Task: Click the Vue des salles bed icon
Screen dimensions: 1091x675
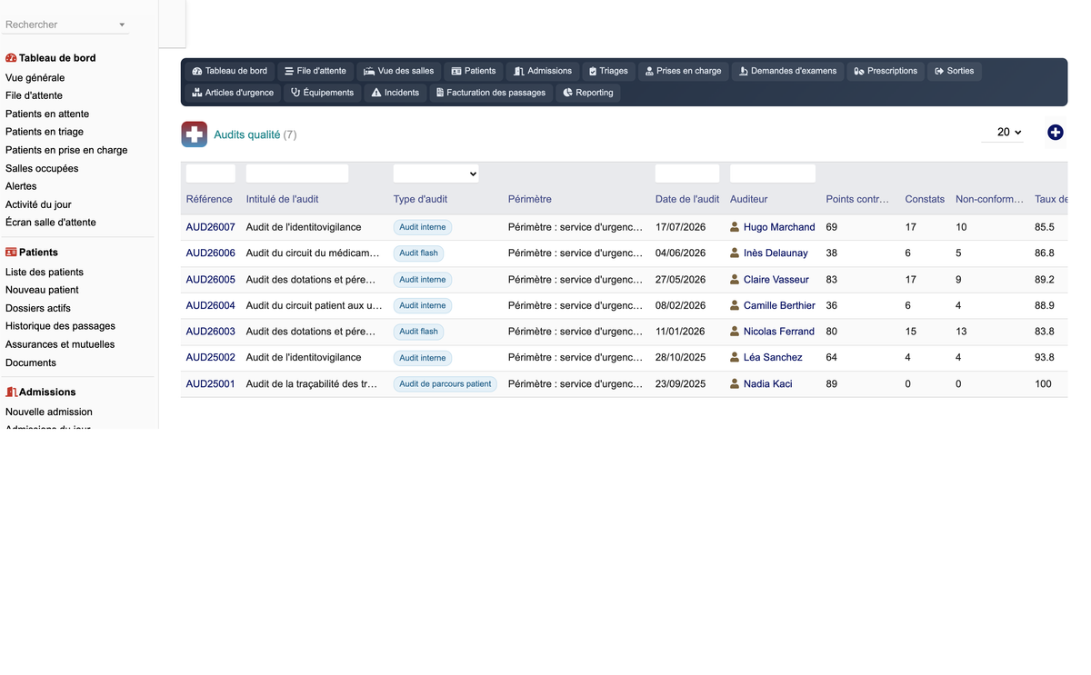Action: (x=368, y=71)
